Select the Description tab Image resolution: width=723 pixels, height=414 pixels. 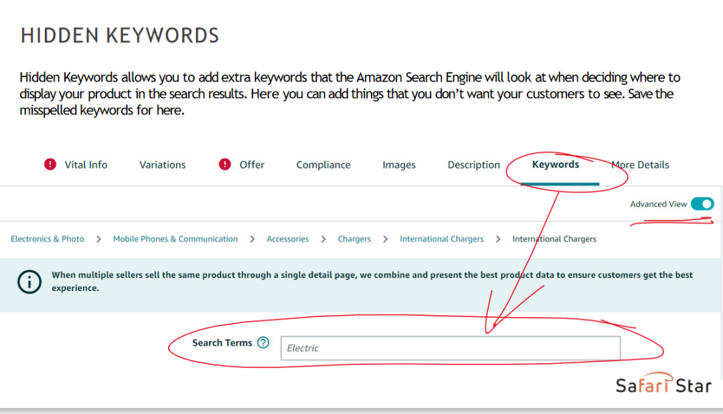[473, 165]
